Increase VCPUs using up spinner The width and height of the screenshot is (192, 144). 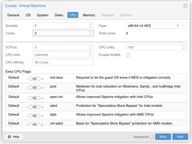[x=90, y=46]
